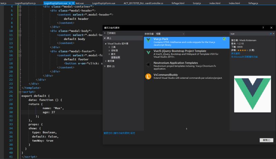Click 'export default {' on line 26
The width and height of the screenshot is (276, 159).
tap(36, 96)
